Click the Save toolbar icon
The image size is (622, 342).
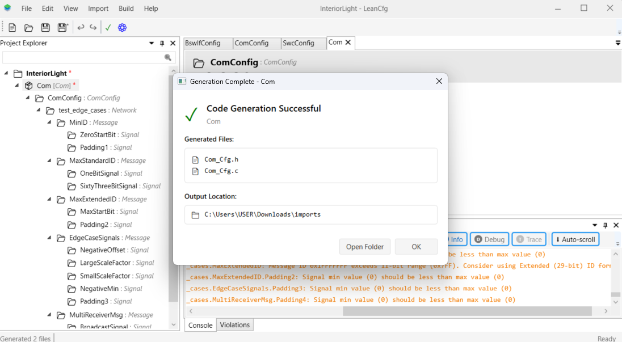(x=45, y=27)
